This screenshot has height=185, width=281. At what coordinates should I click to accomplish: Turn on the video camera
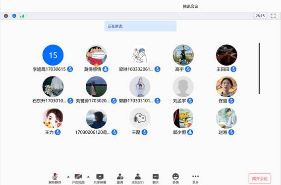[78, 179]
